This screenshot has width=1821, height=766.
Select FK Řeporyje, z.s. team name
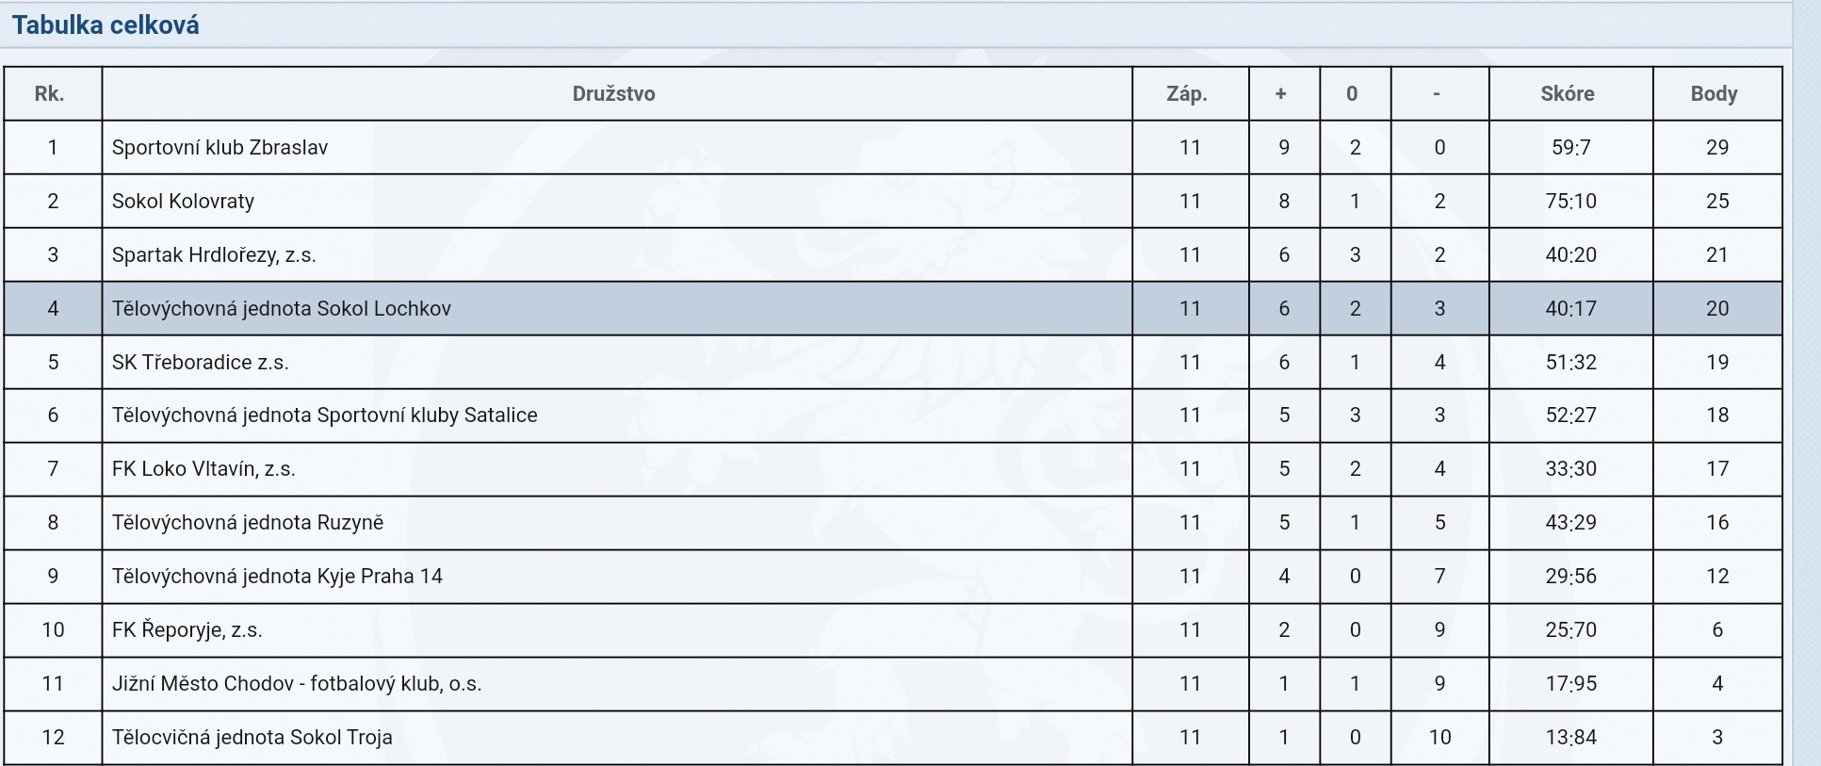coord(187,629)
